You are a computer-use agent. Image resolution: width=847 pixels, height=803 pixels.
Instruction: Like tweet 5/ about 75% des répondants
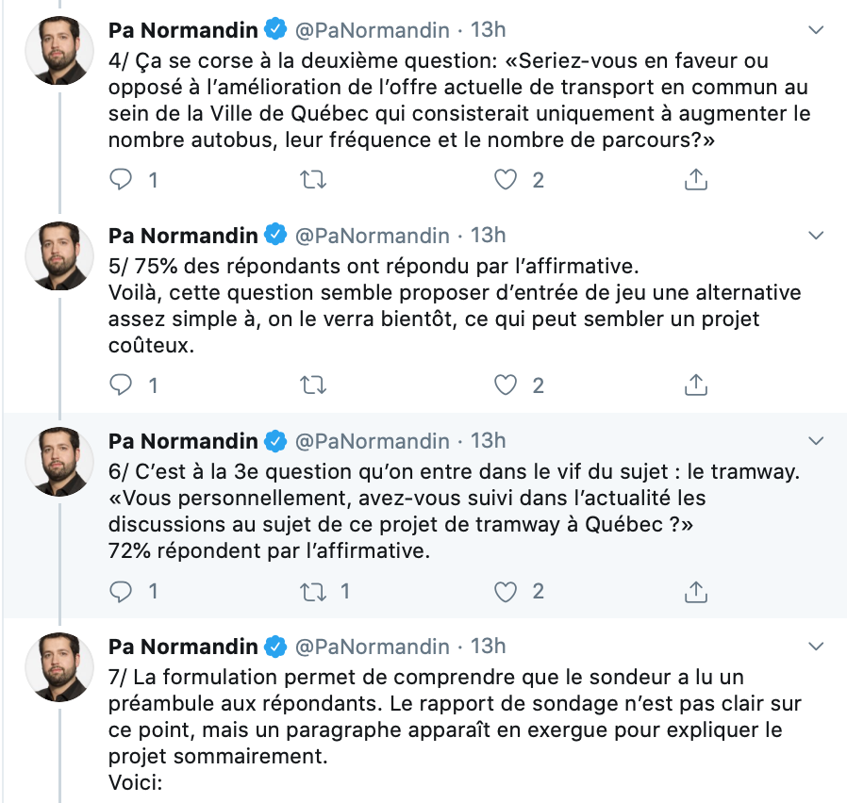(x=506, y=385)
